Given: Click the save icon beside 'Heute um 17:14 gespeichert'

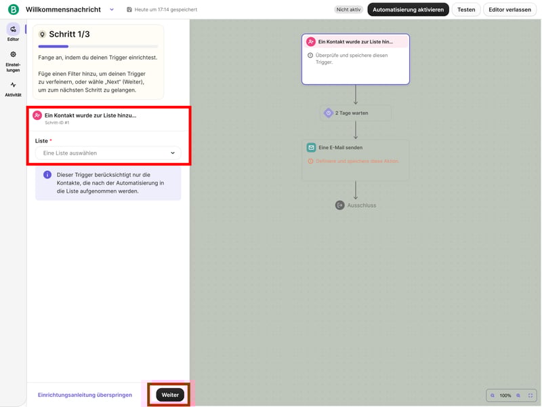Looking at the screenshot, I should tap(129, 9).
